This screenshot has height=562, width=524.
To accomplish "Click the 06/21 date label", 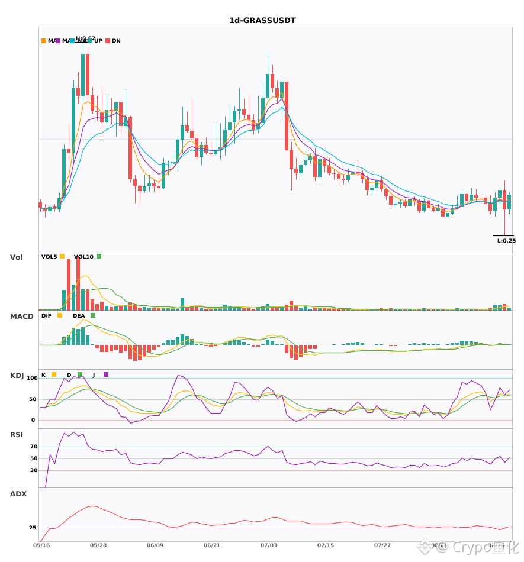I will tap(212, 545).
